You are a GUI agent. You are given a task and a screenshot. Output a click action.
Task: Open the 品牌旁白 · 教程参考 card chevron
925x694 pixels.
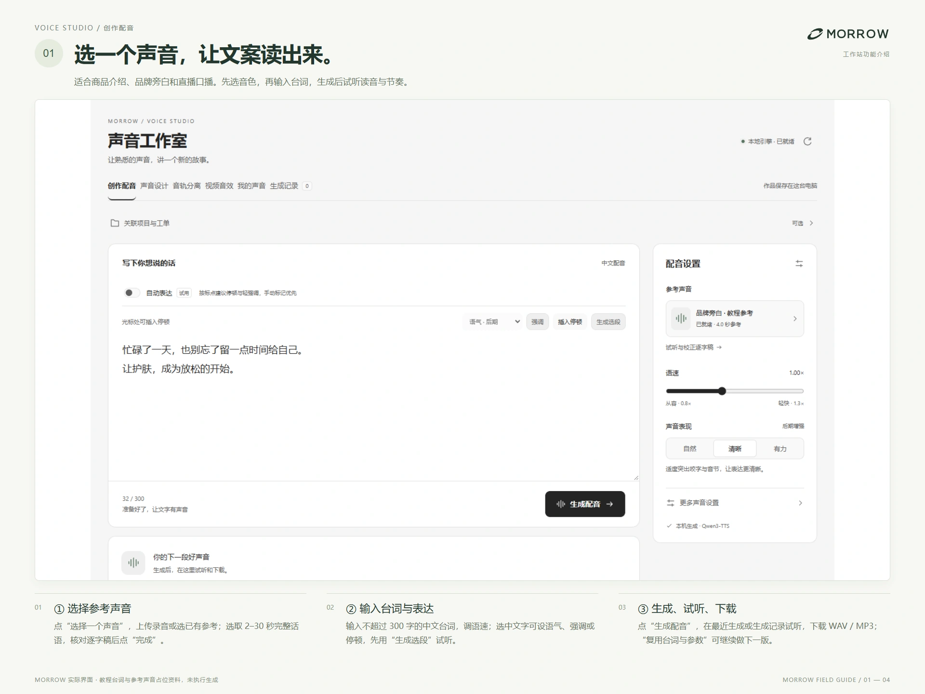795,319
